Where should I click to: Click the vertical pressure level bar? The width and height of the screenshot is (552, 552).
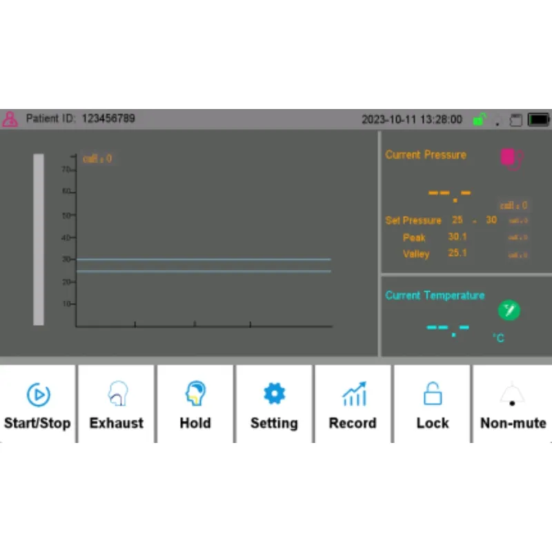(39, 238)
